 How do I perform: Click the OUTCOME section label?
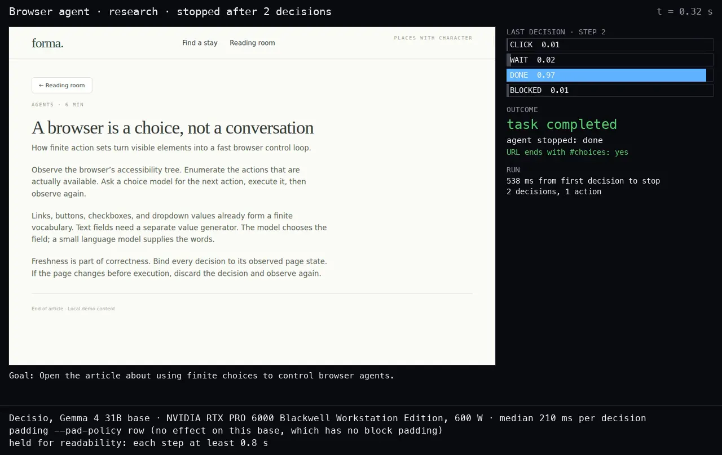[522, 110]
